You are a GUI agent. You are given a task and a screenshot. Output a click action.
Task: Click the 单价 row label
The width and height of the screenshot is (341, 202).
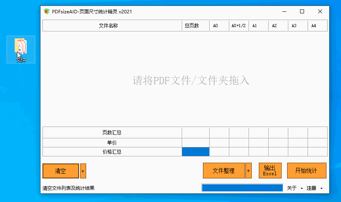pos(112,143)
